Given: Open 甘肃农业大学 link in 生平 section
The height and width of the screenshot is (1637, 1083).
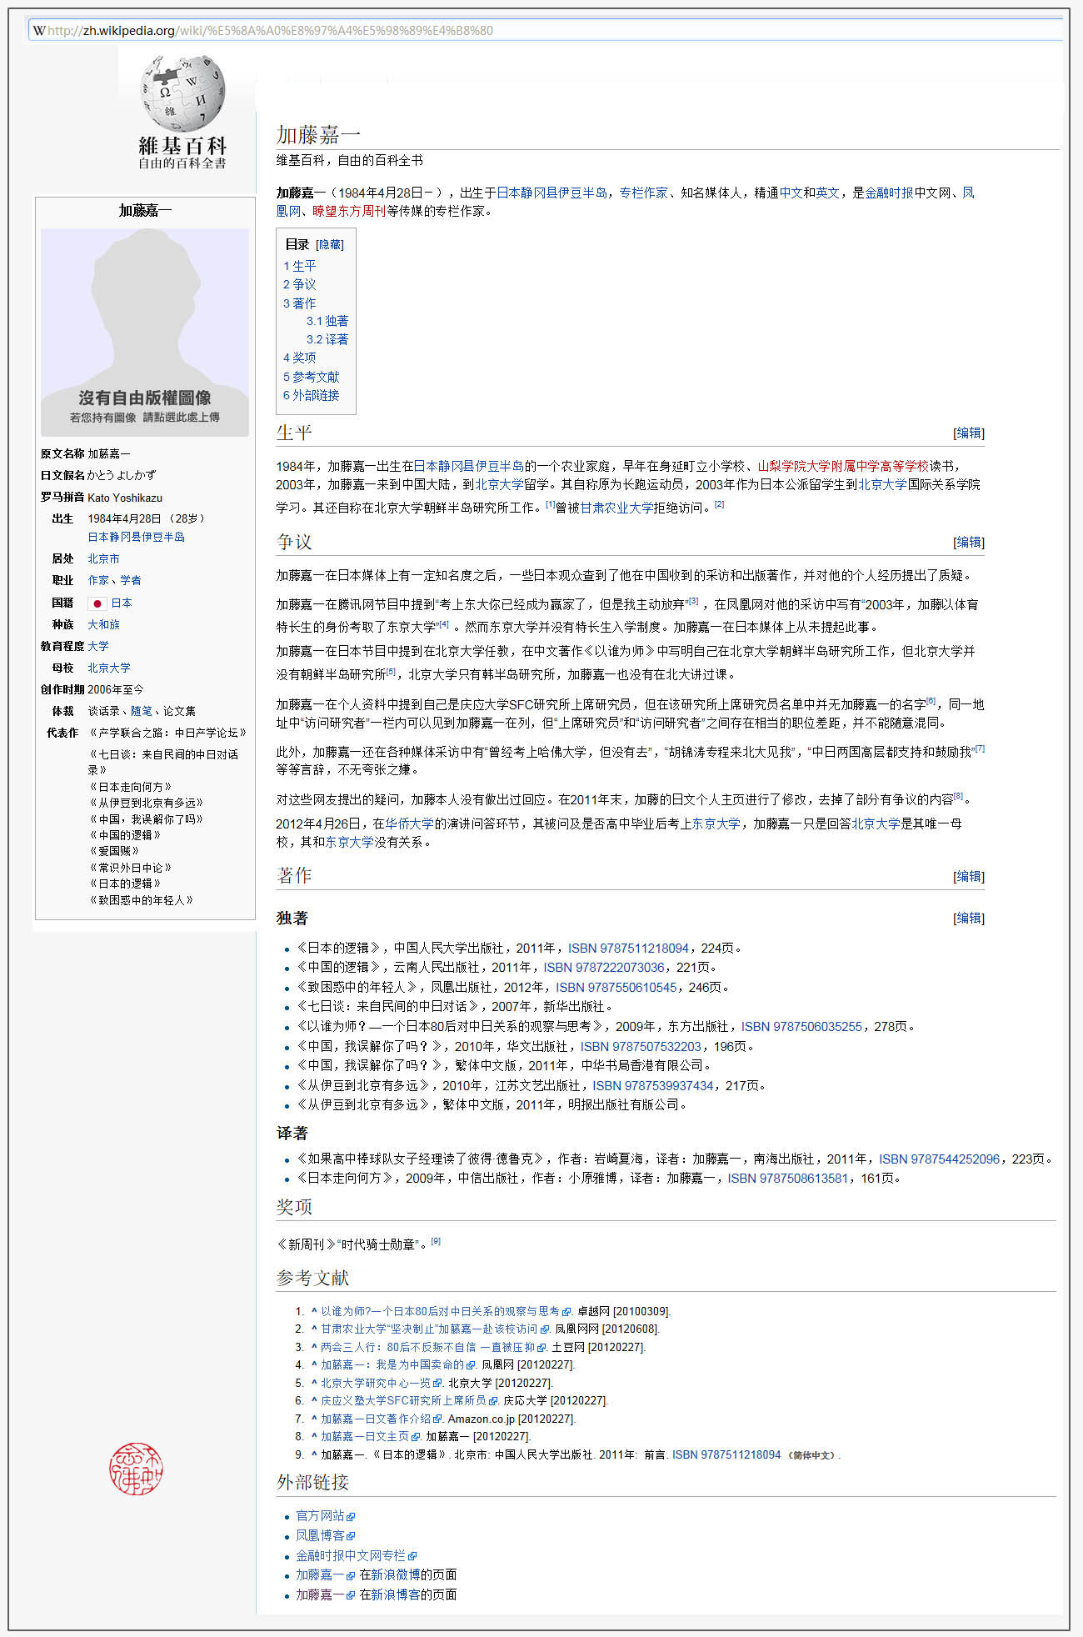Looking at the screenshot, I should point(616,508).
